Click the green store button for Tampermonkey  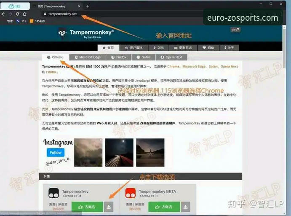pyautogui.click(x=87, y=207)
